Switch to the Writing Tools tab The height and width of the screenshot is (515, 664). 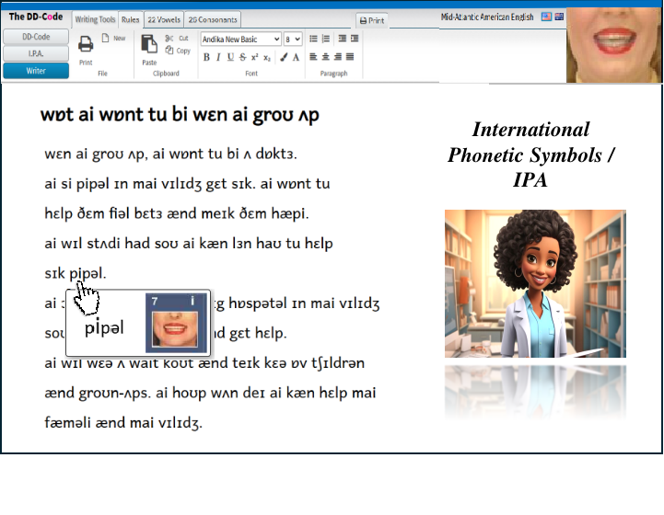(x=95, y=19)
